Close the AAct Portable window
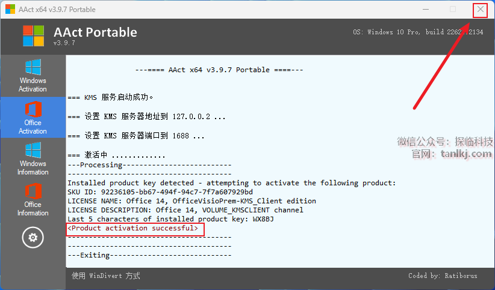Image resolution: width=495 pixels, height=290 pixels. tap(480, 10)
